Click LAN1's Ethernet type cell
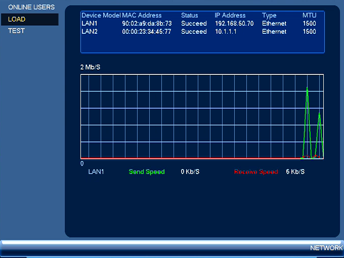This screenshot has width=344, height=258. [274, 23]
